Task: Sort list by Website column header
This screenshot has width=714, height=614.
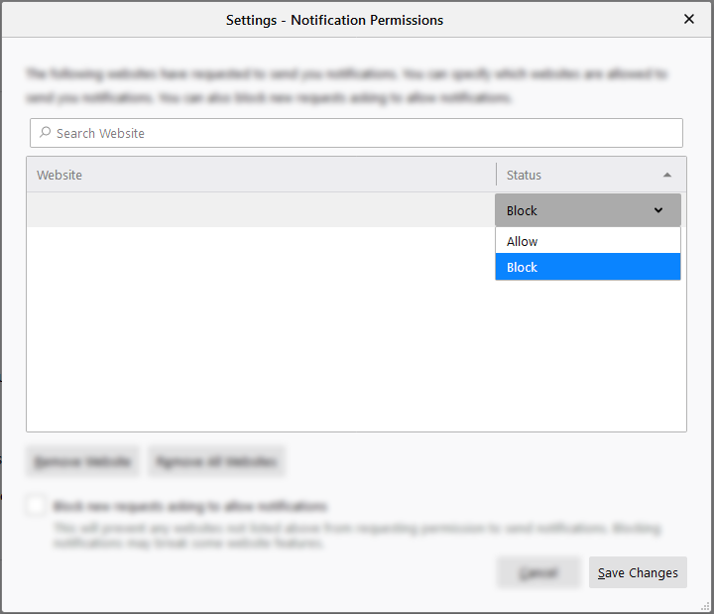Action: click(x=260, y=175)
